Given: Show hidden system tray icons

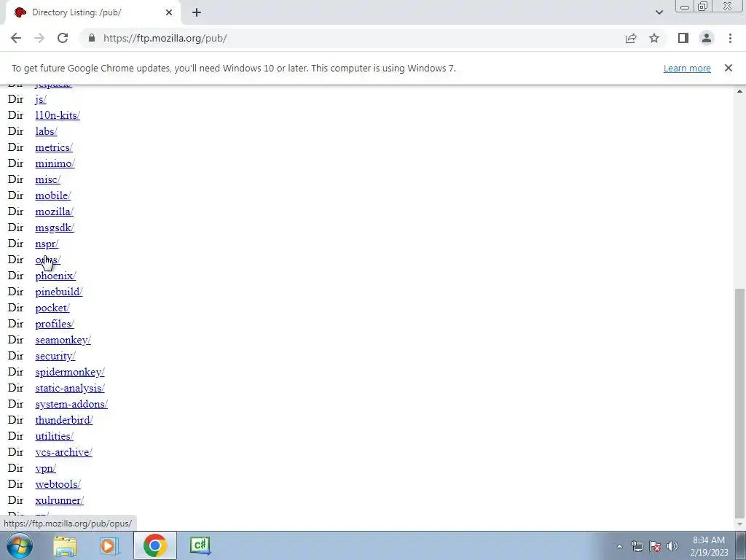Looking at the screenshot, I should click(619, 546).
